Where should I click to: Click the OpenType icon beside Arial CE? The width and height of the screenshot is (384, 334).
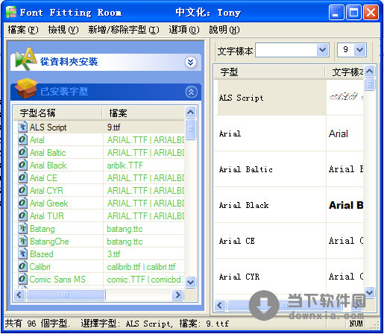point(22,177)
